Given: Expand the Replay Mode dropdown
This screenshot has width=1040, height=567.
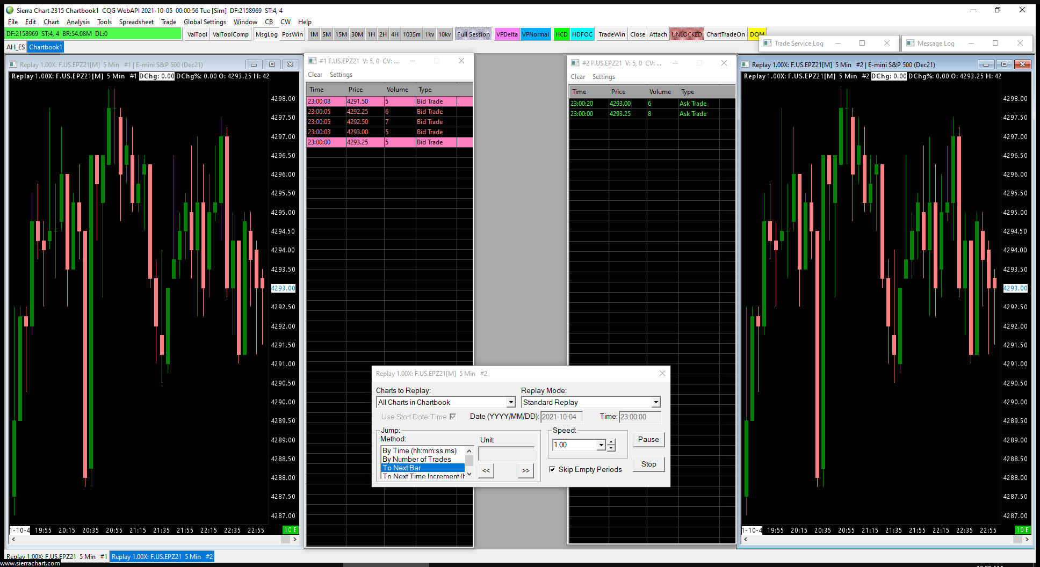Looking at the screenshot, I should click(x=655, y=402).
